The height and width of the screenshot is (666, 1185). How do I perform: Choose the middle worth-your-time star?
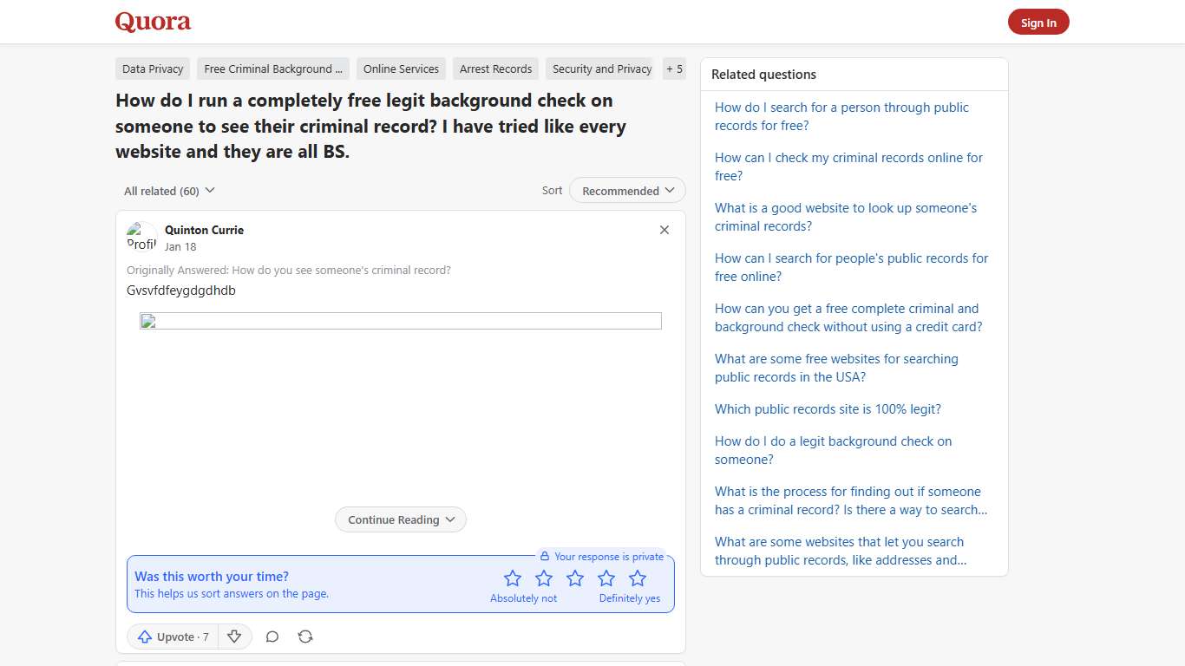coord(575,578)
